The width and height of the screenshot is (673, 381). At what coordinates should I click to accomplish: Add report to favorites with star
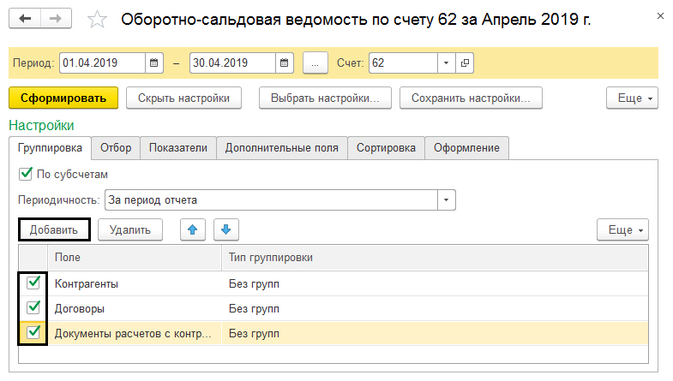click(98, 19)
